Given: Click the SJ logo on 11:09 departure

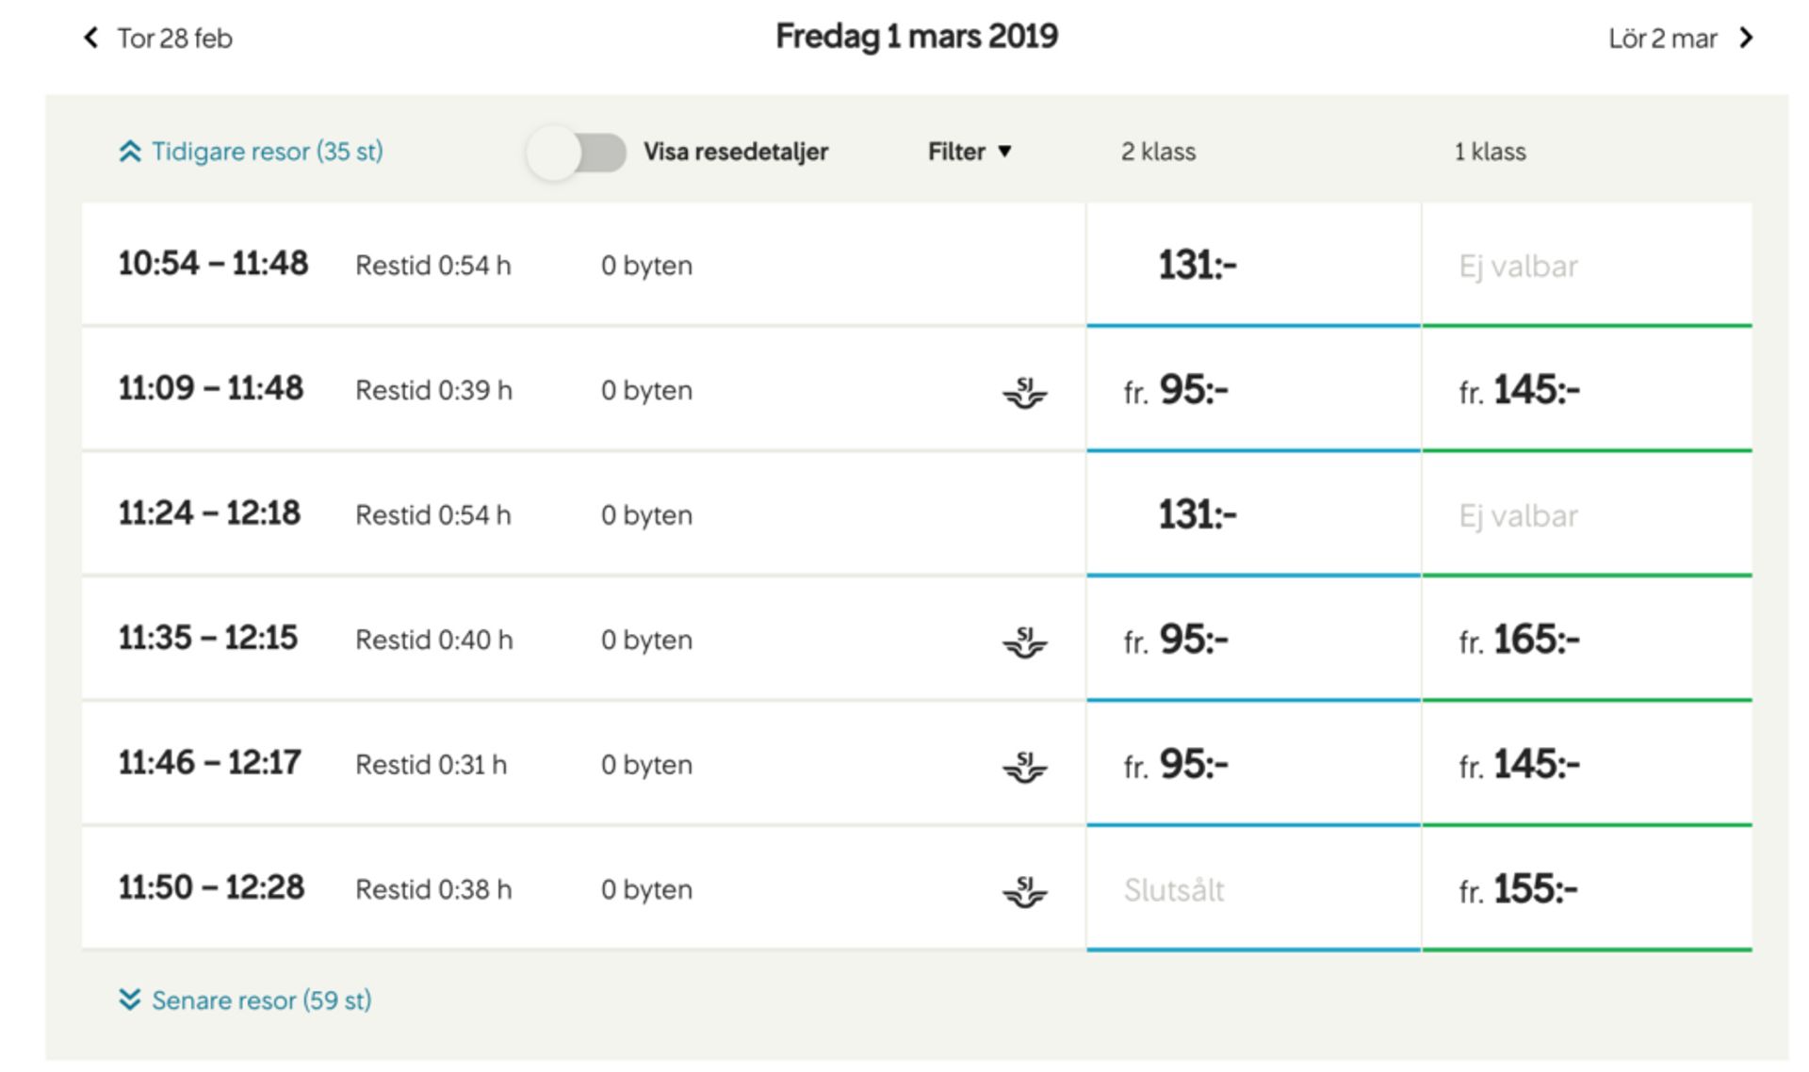Looking at the screenshot, I should pyautogui.click(x=1025, y=392).
